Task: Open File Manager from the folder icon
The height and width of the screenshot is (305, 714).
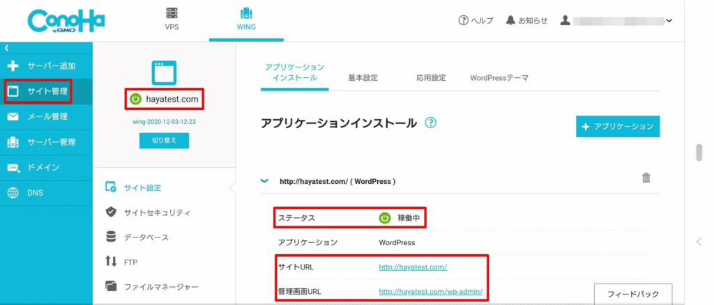Action: point(110,287)
